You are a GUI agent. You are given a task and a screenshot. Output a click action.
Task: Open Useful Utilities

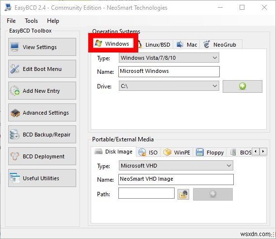click(42, 178)
